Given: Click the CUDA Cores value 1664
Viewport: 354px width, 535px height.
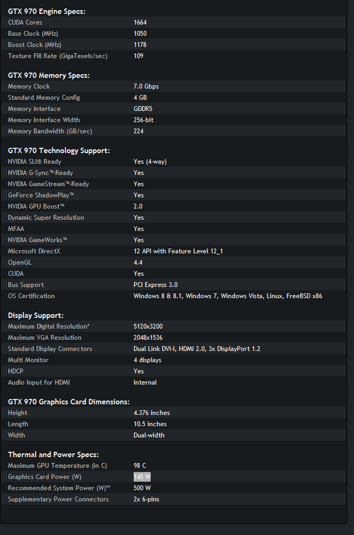Looking at the screenshot, I should tap(140, 22).
